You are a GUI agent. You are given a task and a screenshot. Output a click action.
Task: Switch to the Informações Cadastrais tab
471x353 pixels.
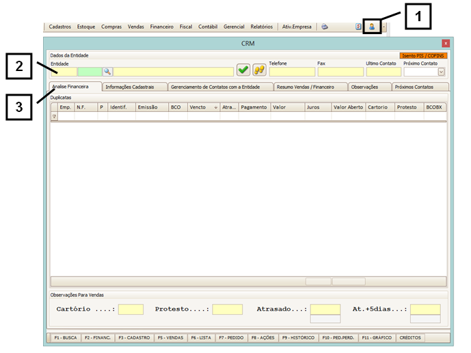(x=135, y=87)
